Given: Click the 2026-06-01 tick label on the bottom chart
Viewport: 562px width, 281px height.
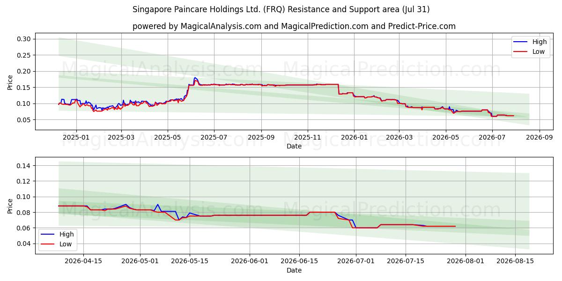Looking at the screenshot, I should tap(250, 261).
